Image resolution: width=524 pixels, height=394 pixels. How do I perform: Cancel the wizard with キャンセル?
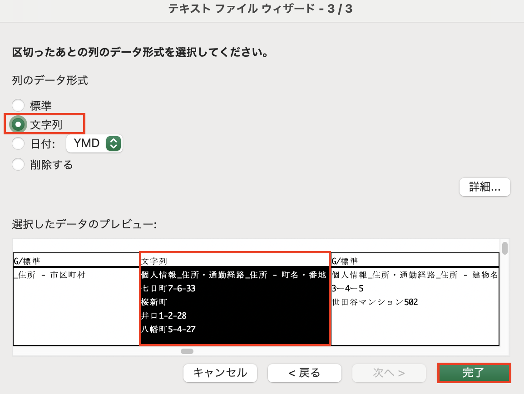(220, 373)
